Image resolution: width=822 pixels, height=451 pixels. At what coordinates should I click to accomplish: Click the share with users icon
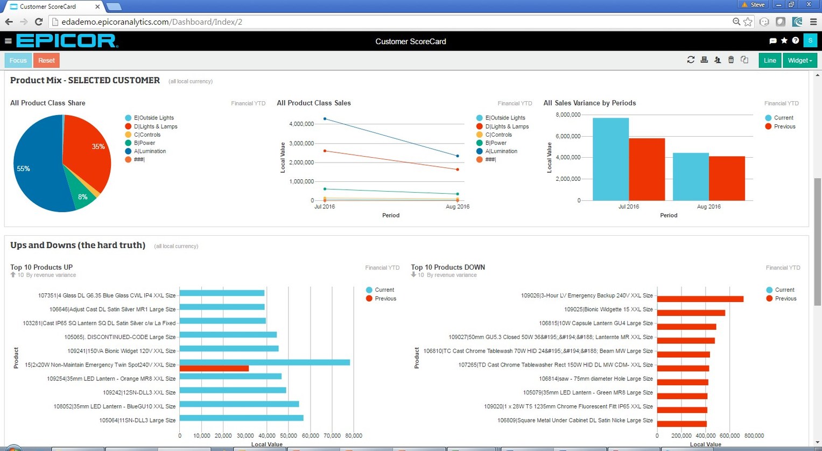[x=718, y=60]
